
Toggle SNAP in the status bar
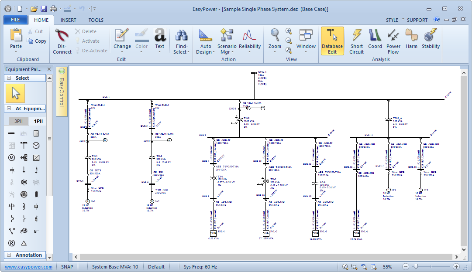tap(67, 267)
